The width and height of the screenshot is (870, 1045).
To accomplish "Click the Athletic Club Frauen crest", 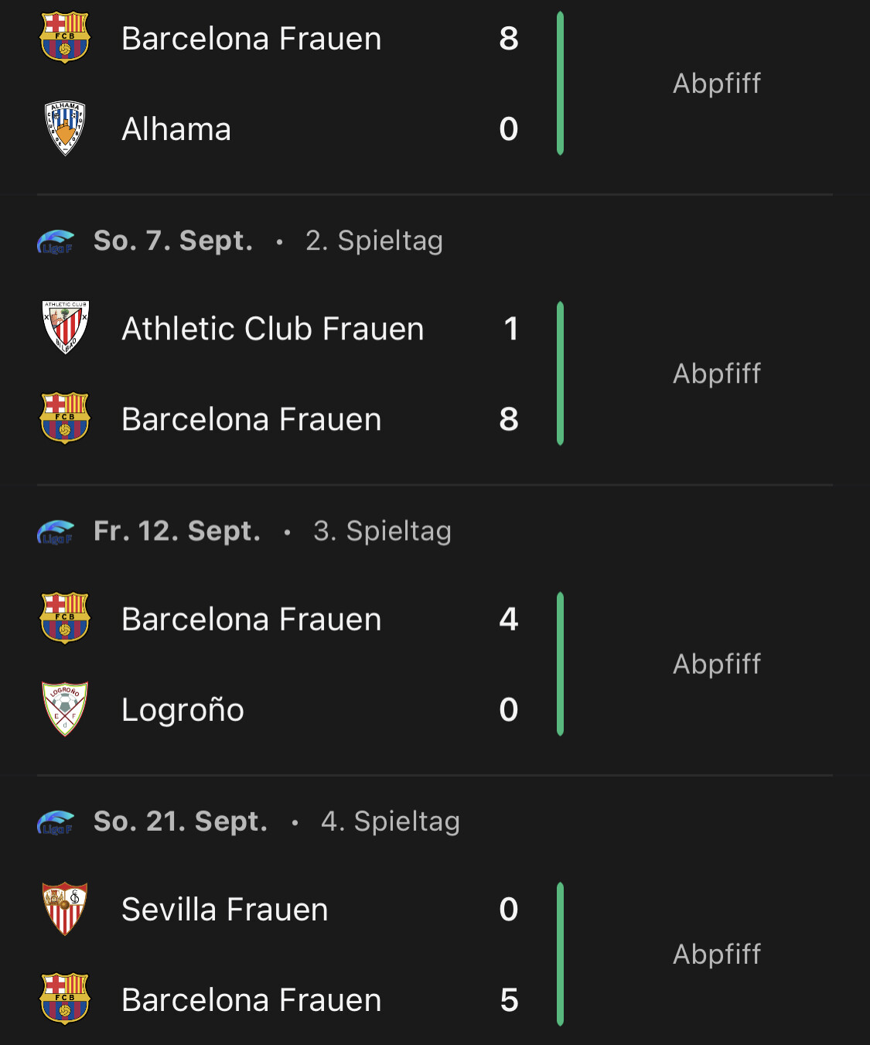I will click(65, 327).
